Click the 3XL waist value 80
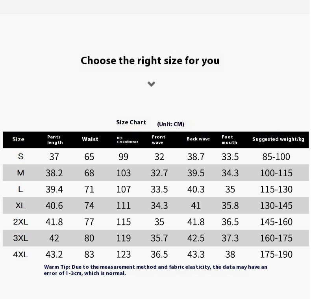 (89, 238)
